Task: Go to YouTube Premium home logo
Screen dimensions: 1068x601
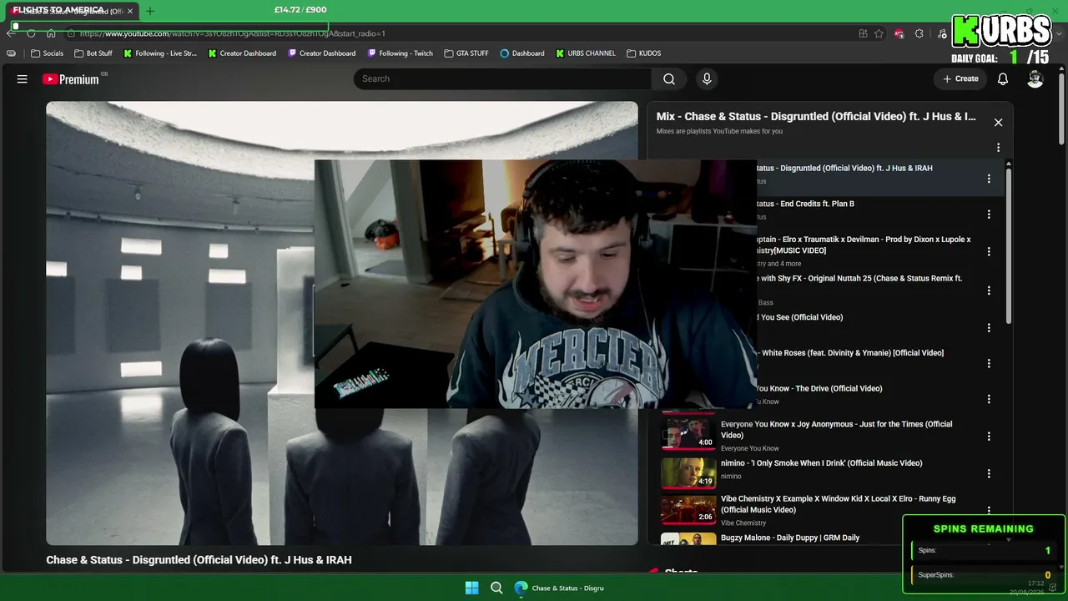Action: [71, 79]
